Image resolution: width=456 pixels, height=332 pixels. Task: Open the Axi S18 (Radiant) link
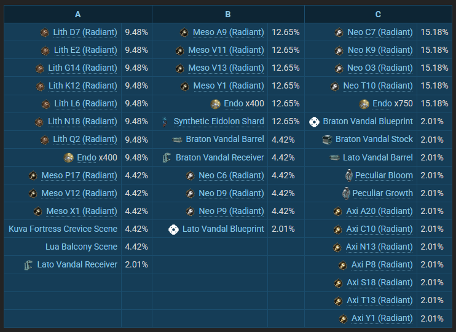(380, 283)
